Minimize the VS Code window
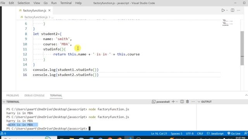Viewport: 248px width, 139px height. click(235, 3)
